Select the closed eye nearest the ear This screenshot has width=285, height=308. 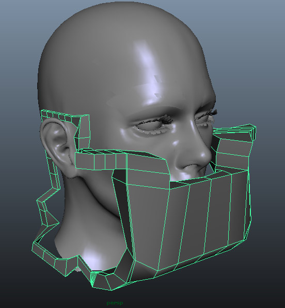tap(151, 126)
